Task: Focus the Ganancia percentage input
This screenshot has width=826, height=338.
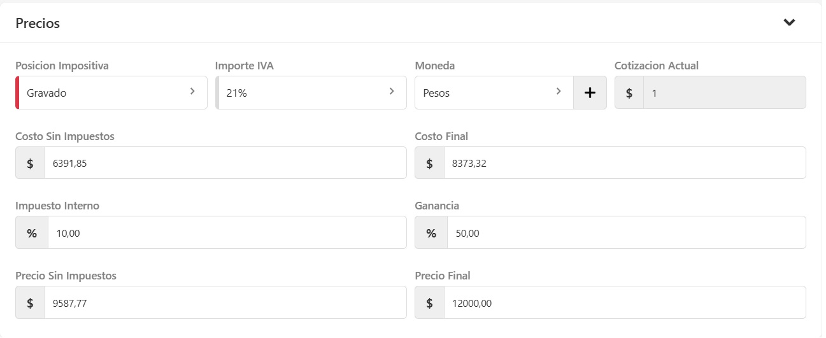Action: [625, 233]
